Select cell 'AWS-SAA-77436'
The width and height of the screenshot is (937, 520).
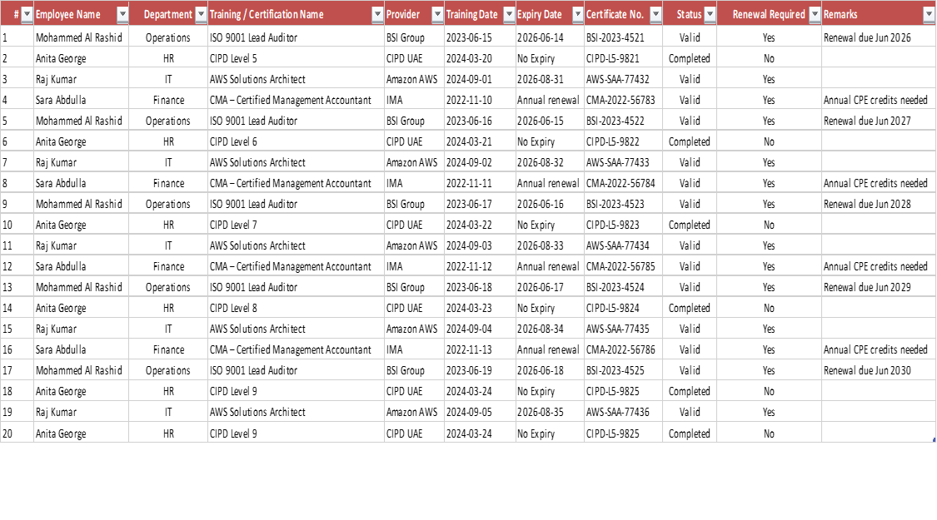[623, 412]
